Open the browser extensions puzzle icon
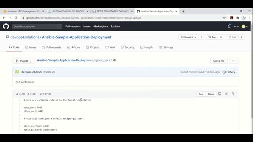The height and width of the screenshot is (142, 253). (x=238, y=18)
